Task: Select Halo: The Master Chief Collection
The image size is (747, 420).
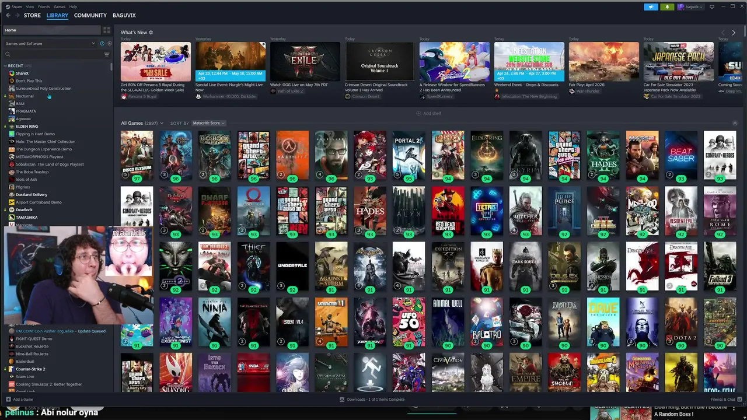Action: coord(46,142)
